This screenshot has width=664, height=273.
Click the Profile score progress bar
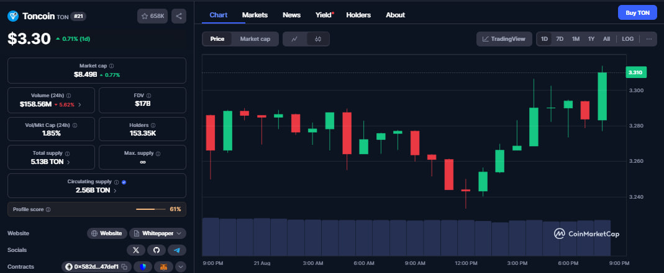[150, 209]
